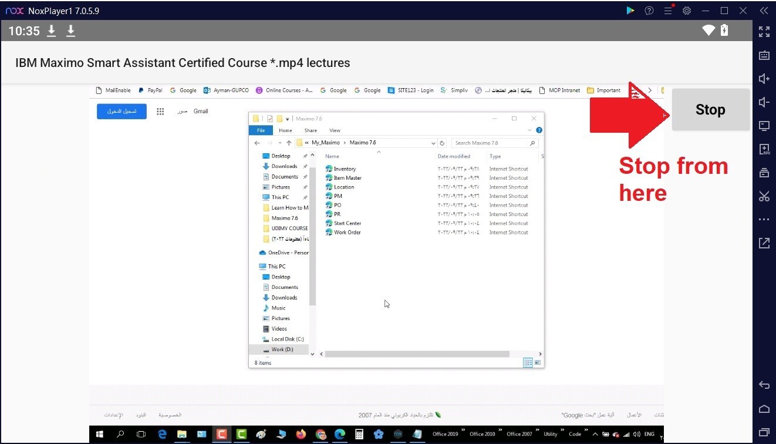Open Nox help question mark icon

point(649,11)
